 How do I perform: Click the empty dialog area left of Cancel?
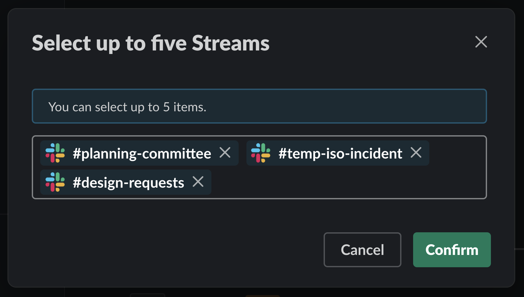pyautogui.click(x=175, y=250)
